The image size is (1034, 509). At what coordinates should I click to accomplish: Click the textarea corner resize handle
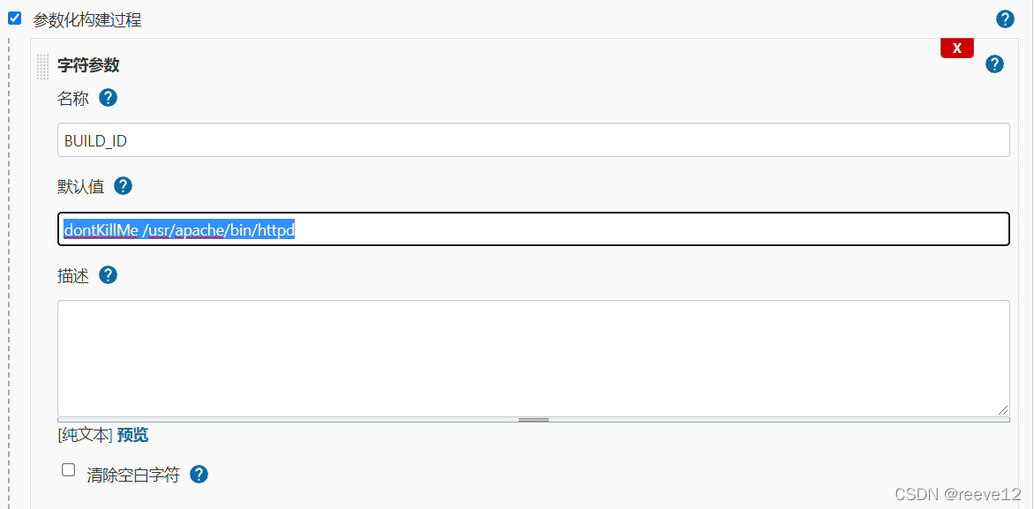coord(1003,409)
